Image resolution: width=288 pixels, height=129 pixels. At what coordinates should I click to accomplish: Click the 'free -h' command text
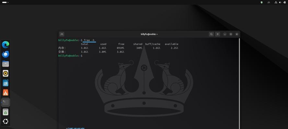[89, 40]
